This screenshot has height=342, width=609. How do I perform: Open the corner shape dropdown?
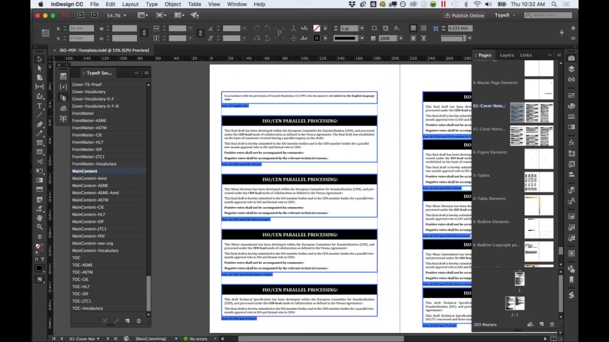470,38
